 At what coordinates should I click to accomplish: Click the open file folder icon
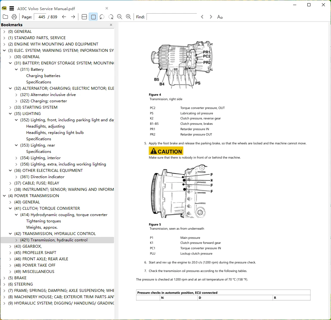point(5,17)
